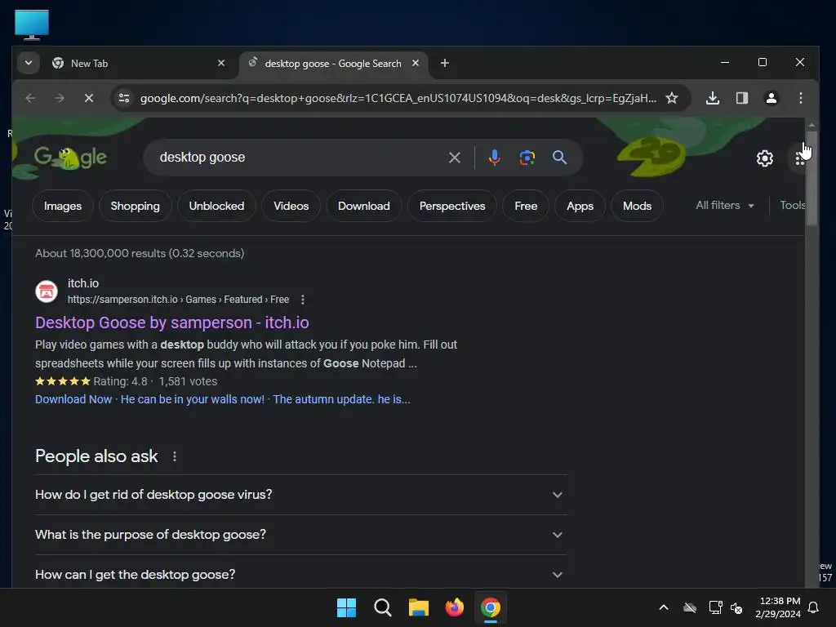The image size is (836, 627).
Task: Click the address bar URL
Action: point(398,98)
